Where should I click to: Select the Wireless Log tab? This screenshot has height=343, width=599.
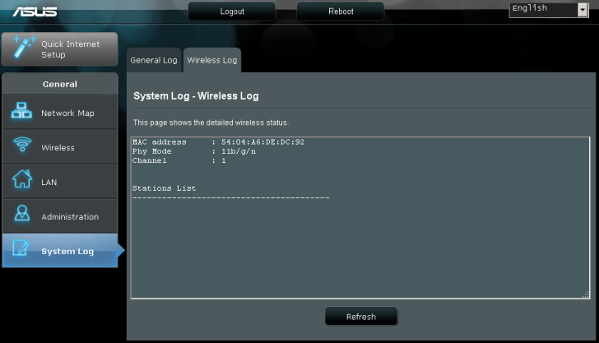(212, 60)
